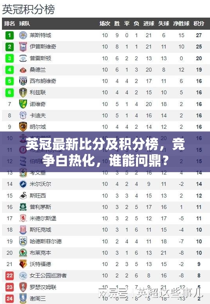
Task: Click the 沃特福德 club badge
Action: [x=23, y=264]
